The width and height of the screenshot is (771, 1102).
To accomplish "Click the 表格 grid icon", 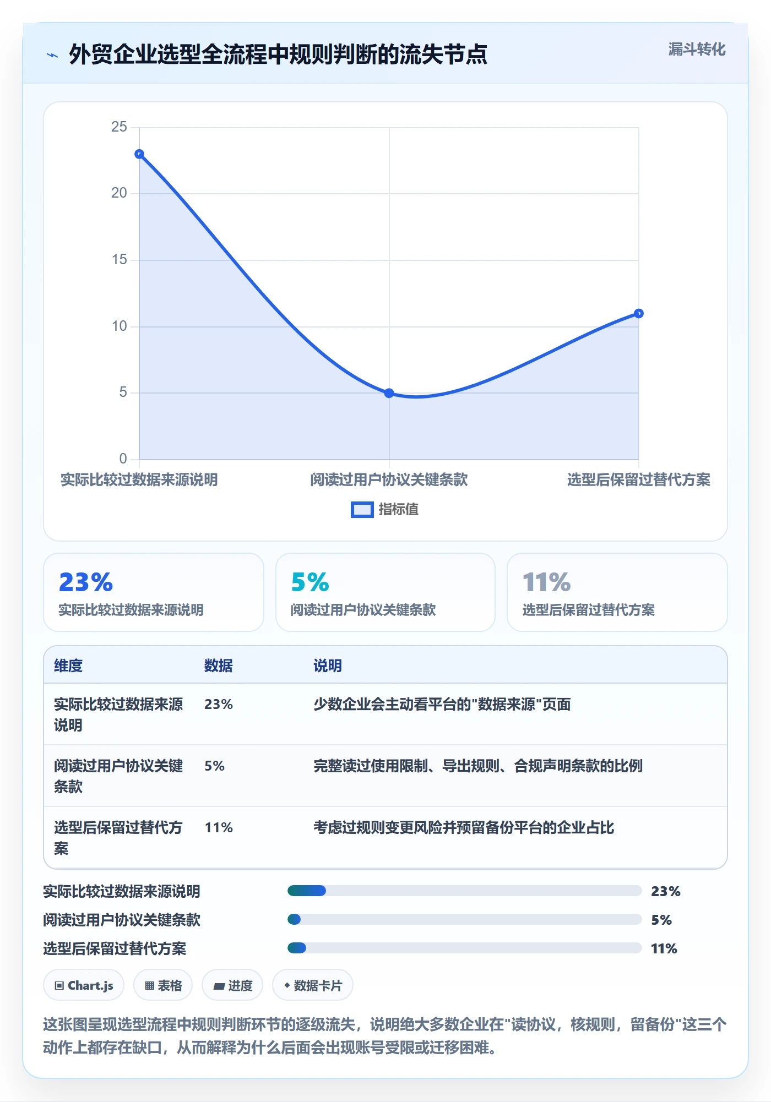I will point(150,986).
